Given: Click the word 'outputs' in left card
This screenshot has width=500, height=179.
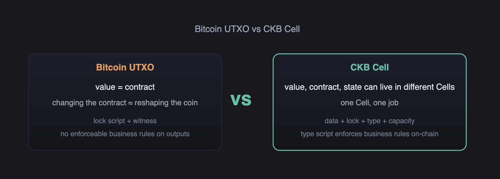Looking at the screenshot, I should pos(178,134).
